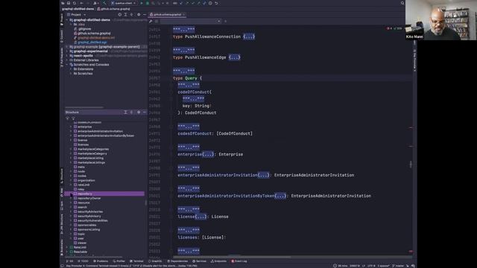The image size is (477, 268).
Task: Click the CodeOfConduct return type text
Action: pyautogui.click(x=200, y=112)
